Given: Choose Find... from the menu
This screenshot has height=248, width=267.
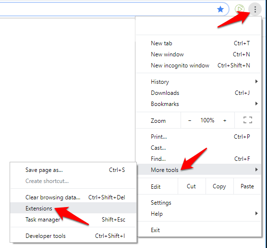Looking at the screenshot, I should [x=198, y=159].
